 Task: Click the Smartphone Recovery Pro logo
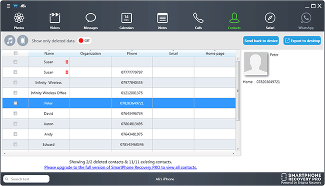[x=301, y=178]
